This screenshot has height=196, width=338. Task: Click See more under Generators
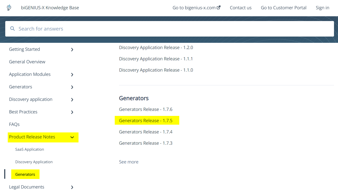129,162
